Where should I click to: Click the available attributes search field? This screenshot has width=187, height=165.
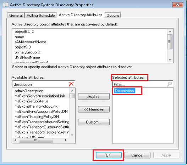pyautogui.click(x=40, y=84)
